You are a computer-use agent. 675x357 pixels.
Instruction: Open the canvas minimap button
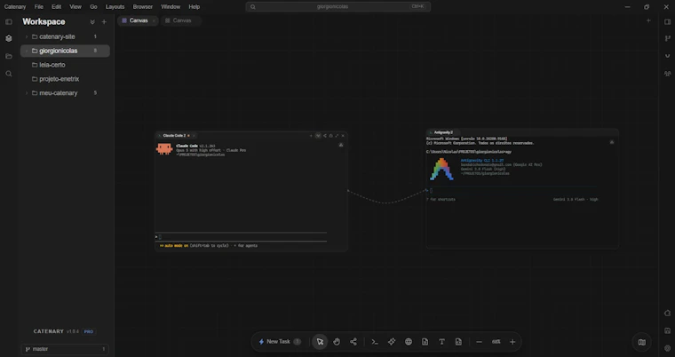642,342
